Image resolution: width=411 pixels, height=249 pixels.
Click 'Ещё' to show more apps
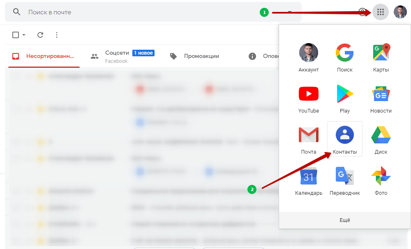tap(345, 220)
